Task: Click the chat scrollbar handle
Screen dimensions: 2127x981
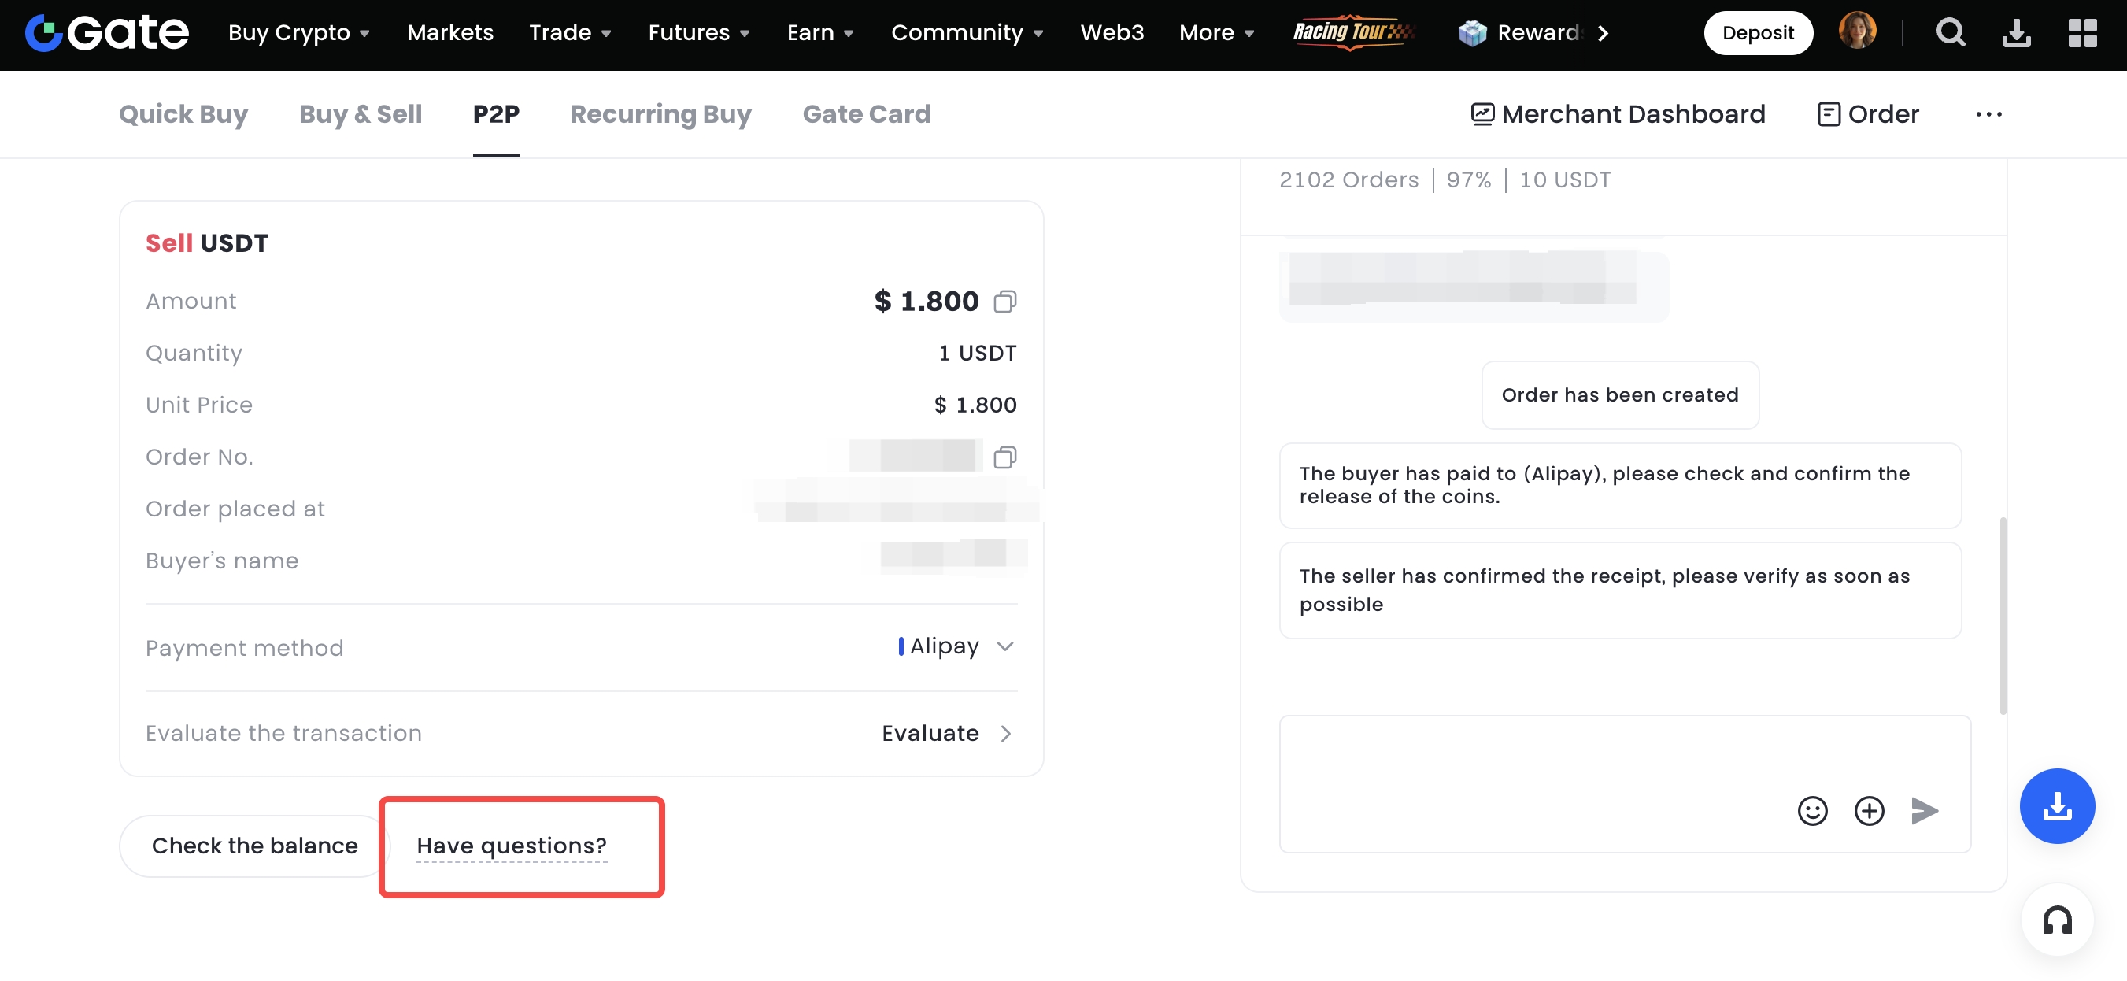Action: (x=2003, y=615)
